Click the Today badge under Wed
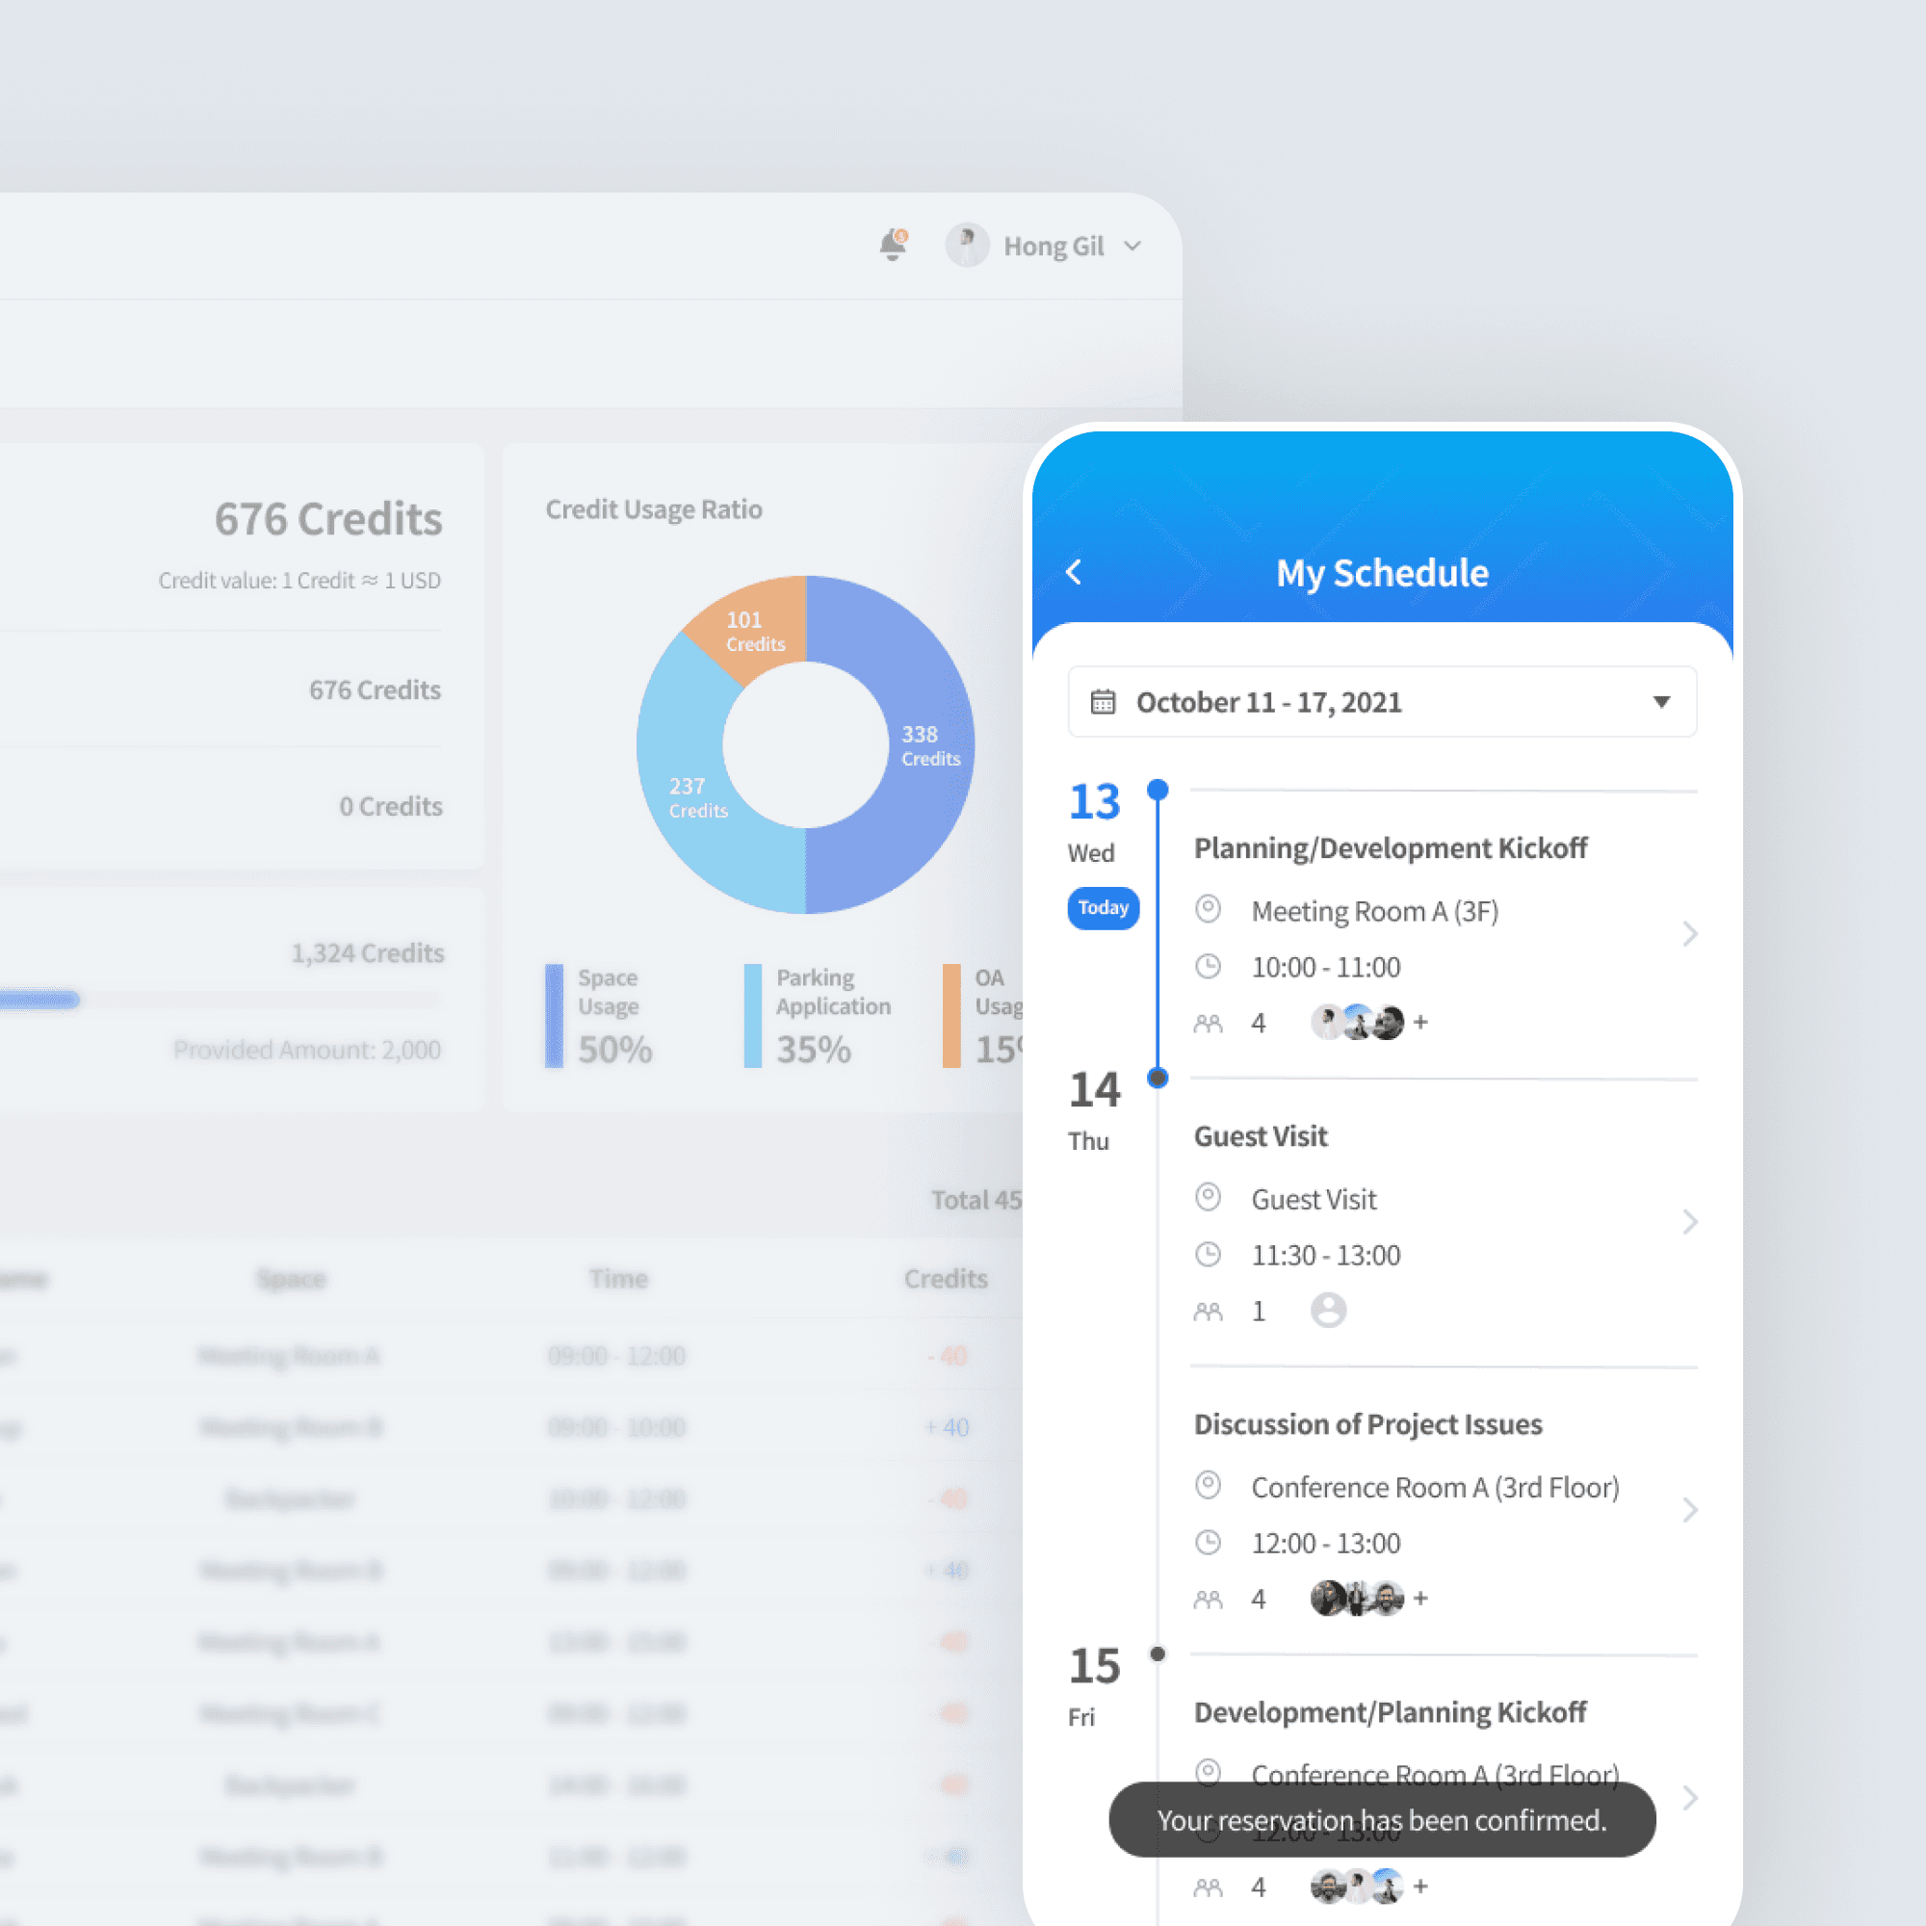 click(x=1103, y=908)
